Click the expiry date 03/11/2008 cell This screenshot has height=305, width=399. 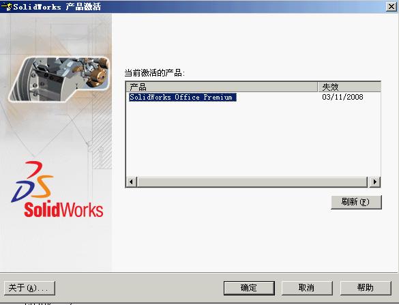pyautogui.click(x=342, y=97)
